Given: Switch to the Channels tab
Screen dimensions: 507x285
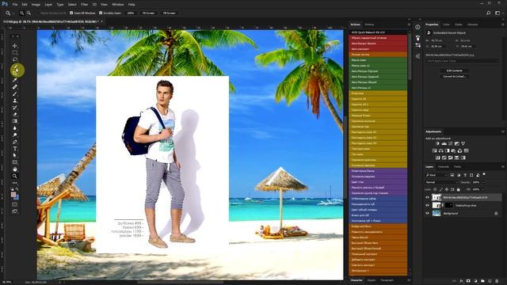Looking at the screenshot, I should (x=444, y=167).
